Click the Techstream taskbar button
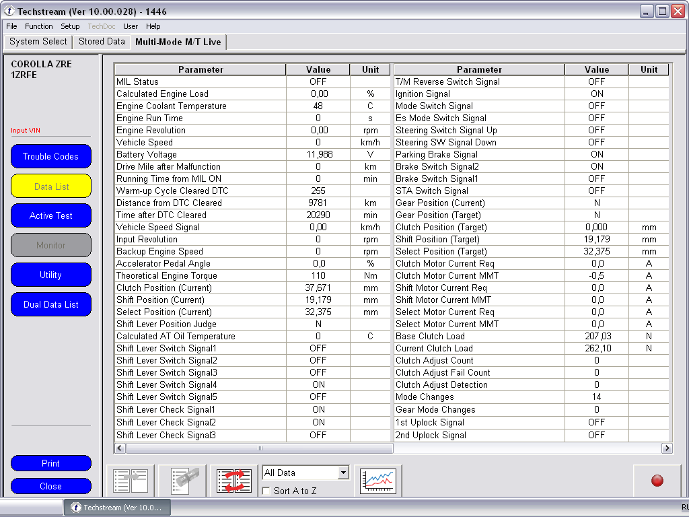The image size is (689, 517). (x=117, y=508)
